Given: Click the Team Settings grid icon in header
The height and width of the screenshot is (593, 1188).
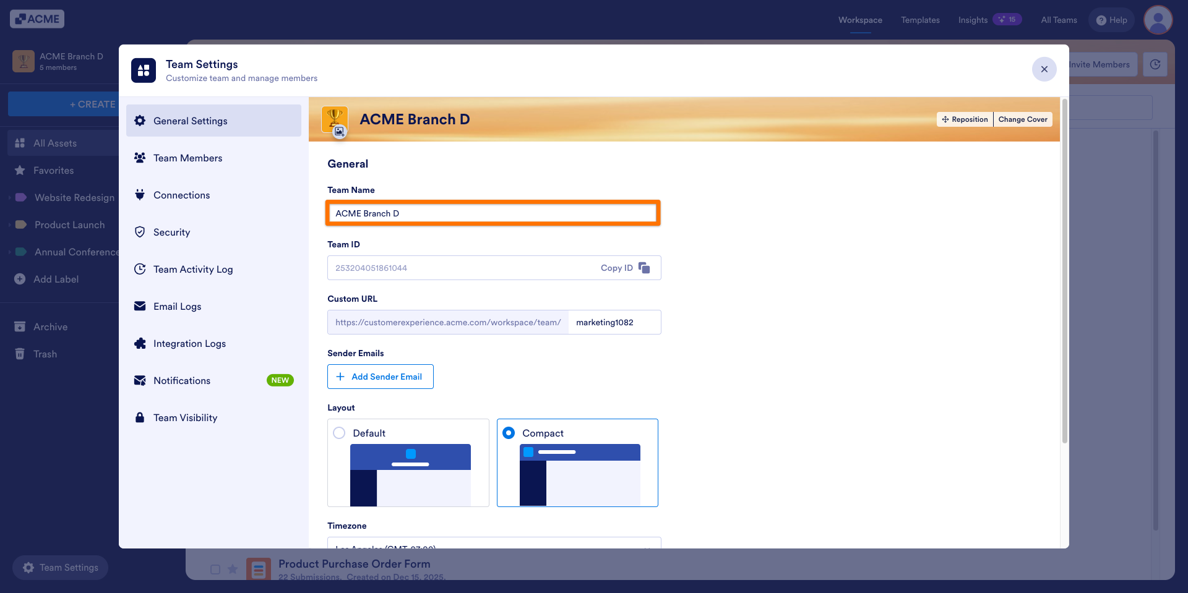Looking at the screenshot, I should [x=144, y=70].
